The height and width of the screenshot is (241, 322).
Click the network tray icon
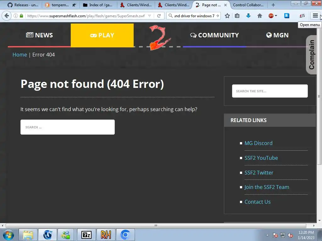[x=283, y=235]
